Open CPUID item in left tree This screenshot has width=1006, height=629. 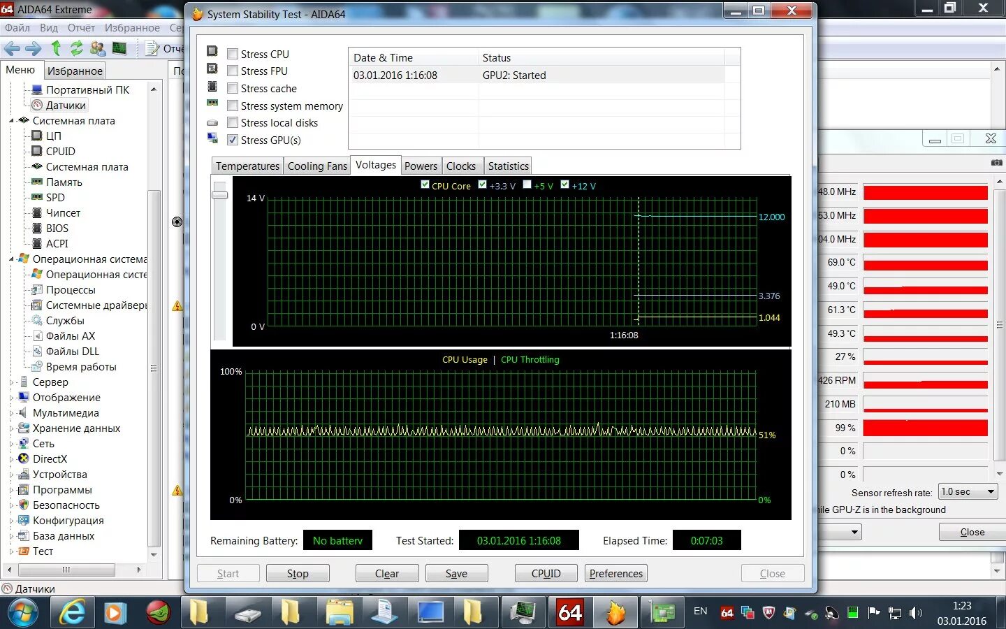point(61,152)
